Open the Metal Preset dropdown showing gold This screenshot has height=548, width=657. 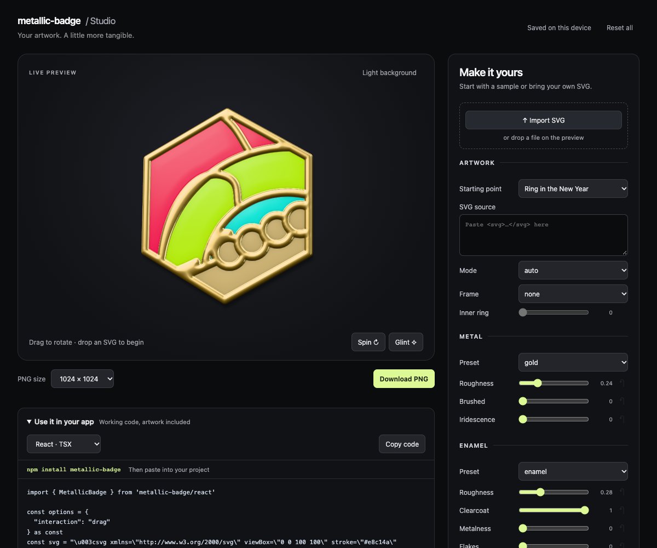[x=573, y=362]
